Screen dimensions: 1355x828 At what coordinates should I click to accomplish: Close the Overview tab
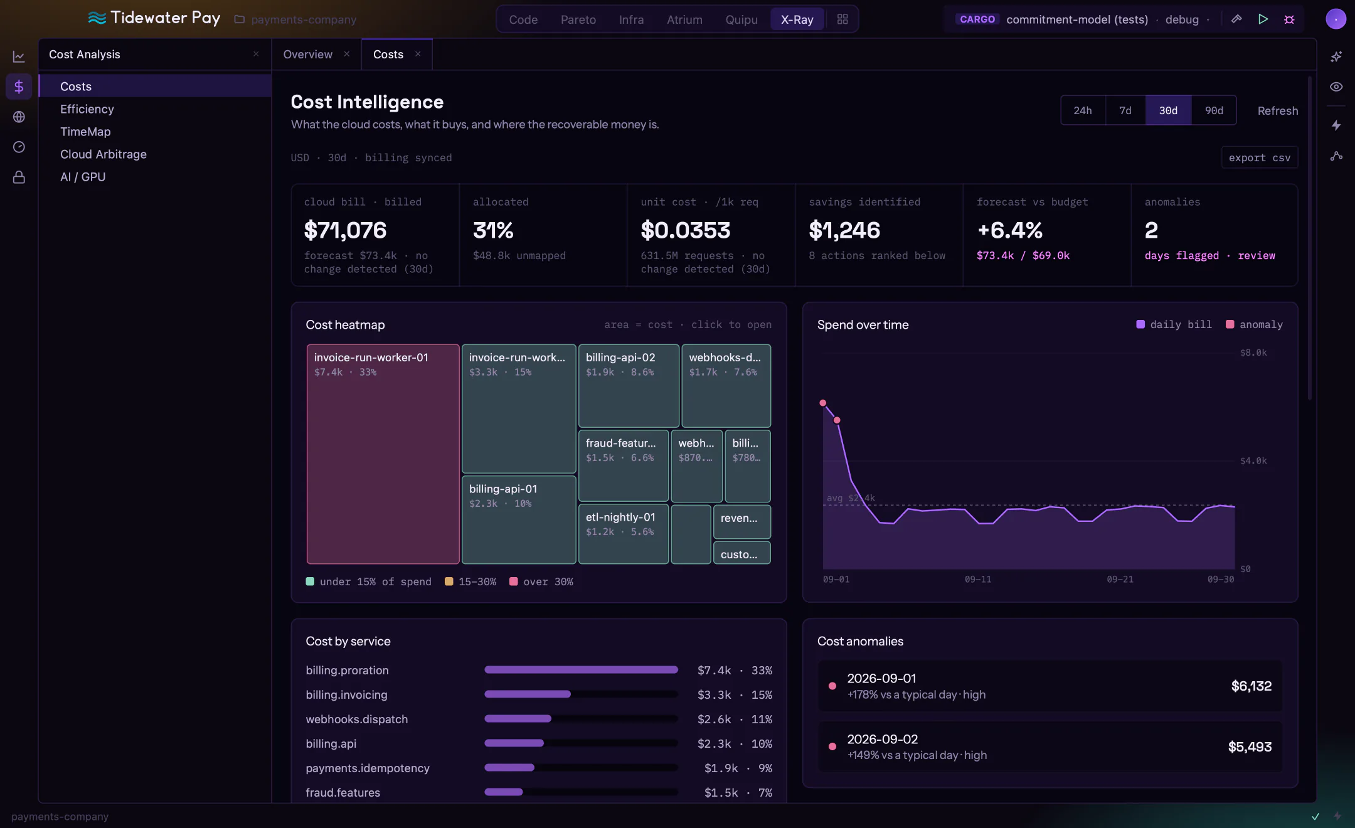pyautogui.click(x=347, y=54)
